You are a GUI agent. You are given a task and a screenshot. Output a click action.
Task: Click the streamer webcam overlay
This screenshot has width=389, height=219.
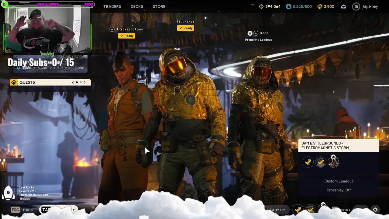[47, 30]
